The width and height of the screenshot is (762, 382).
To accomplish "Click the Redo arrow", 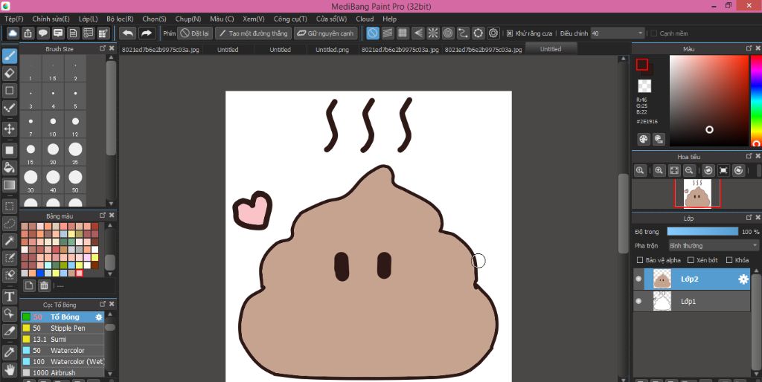I will [146, 33].
